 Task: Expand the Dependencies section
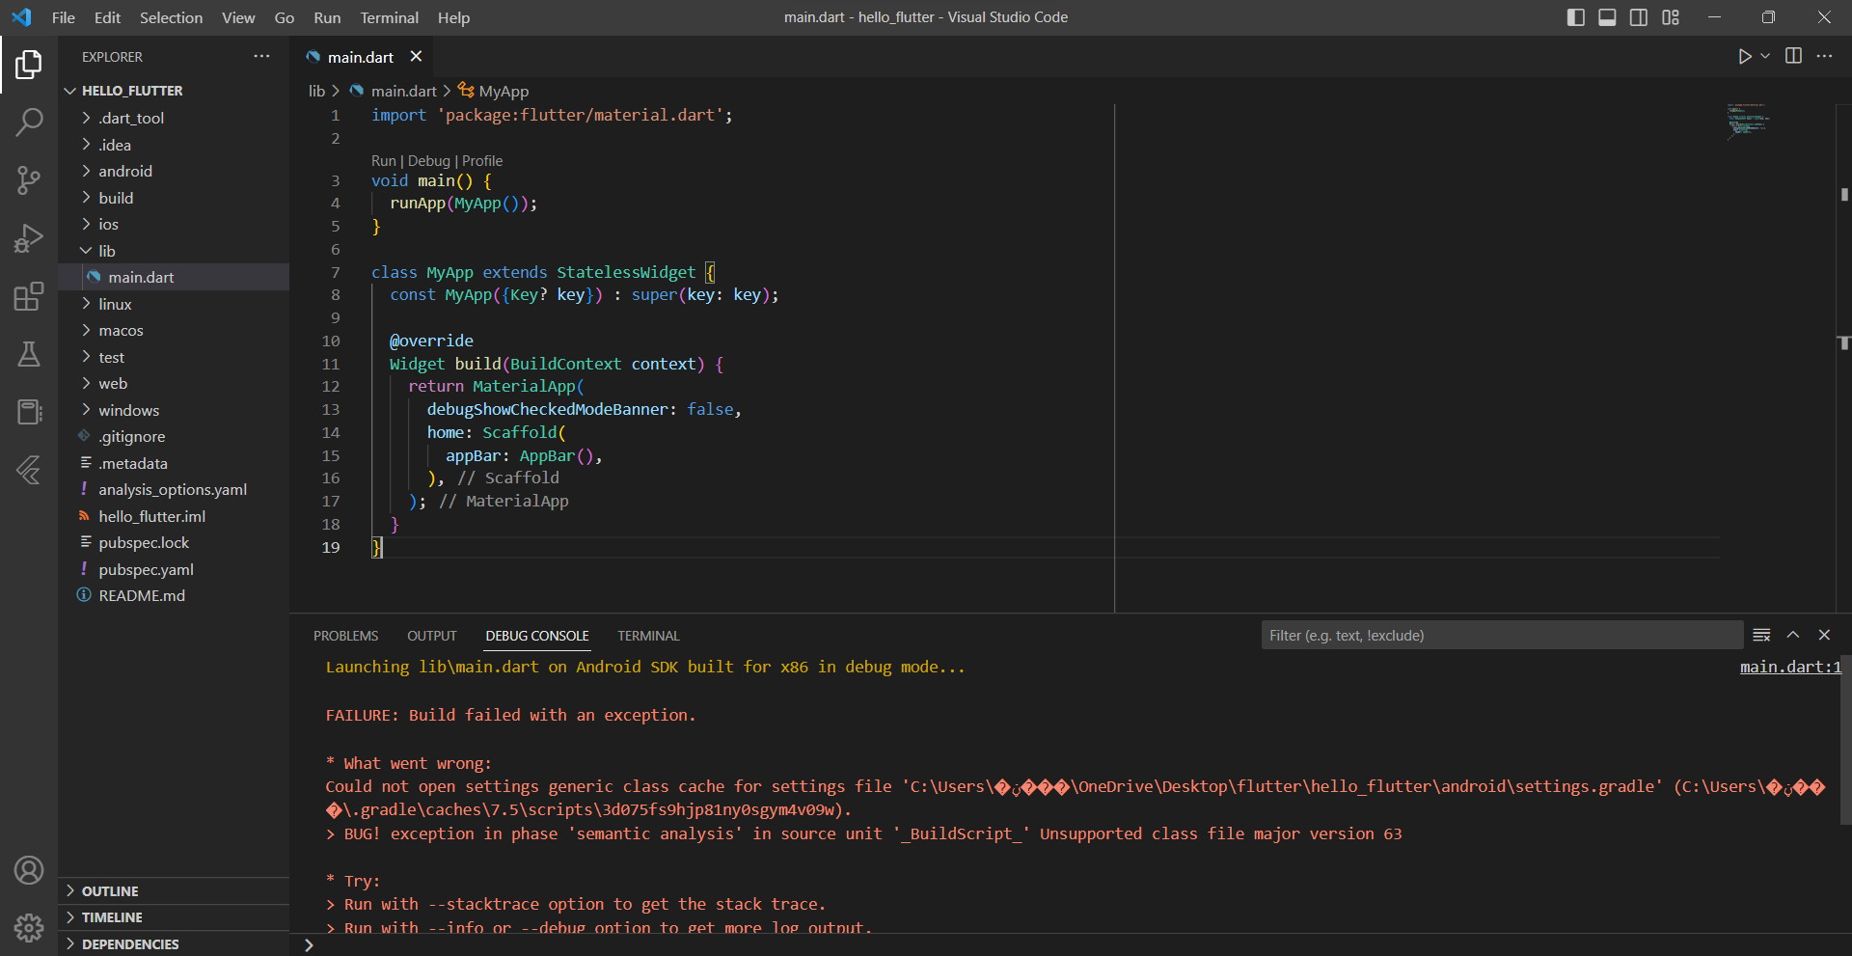(x=174, y=943)
